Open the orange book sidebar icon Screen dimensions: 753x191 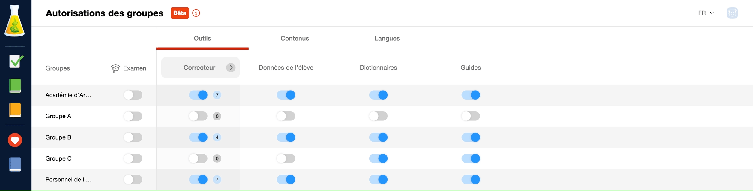tap(15, 110)
